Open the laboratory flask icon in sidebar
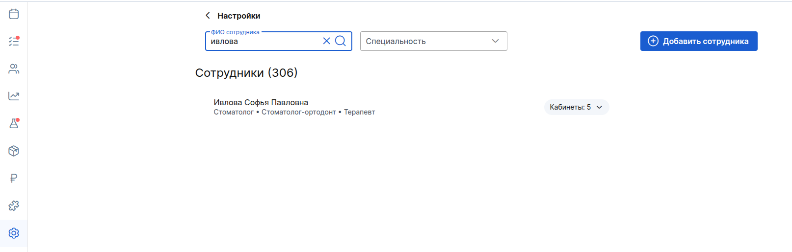Screen dimensions: 792x252 [14, 123]
